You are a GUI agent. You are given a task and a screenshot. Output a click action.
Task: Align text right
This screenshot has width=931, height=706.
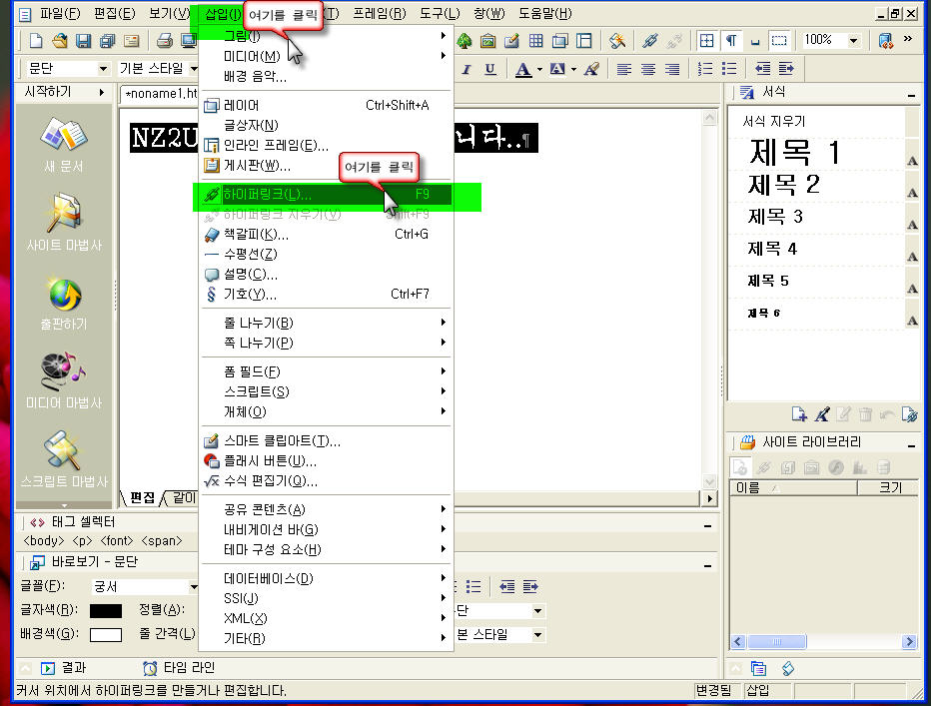pos(672,69)
